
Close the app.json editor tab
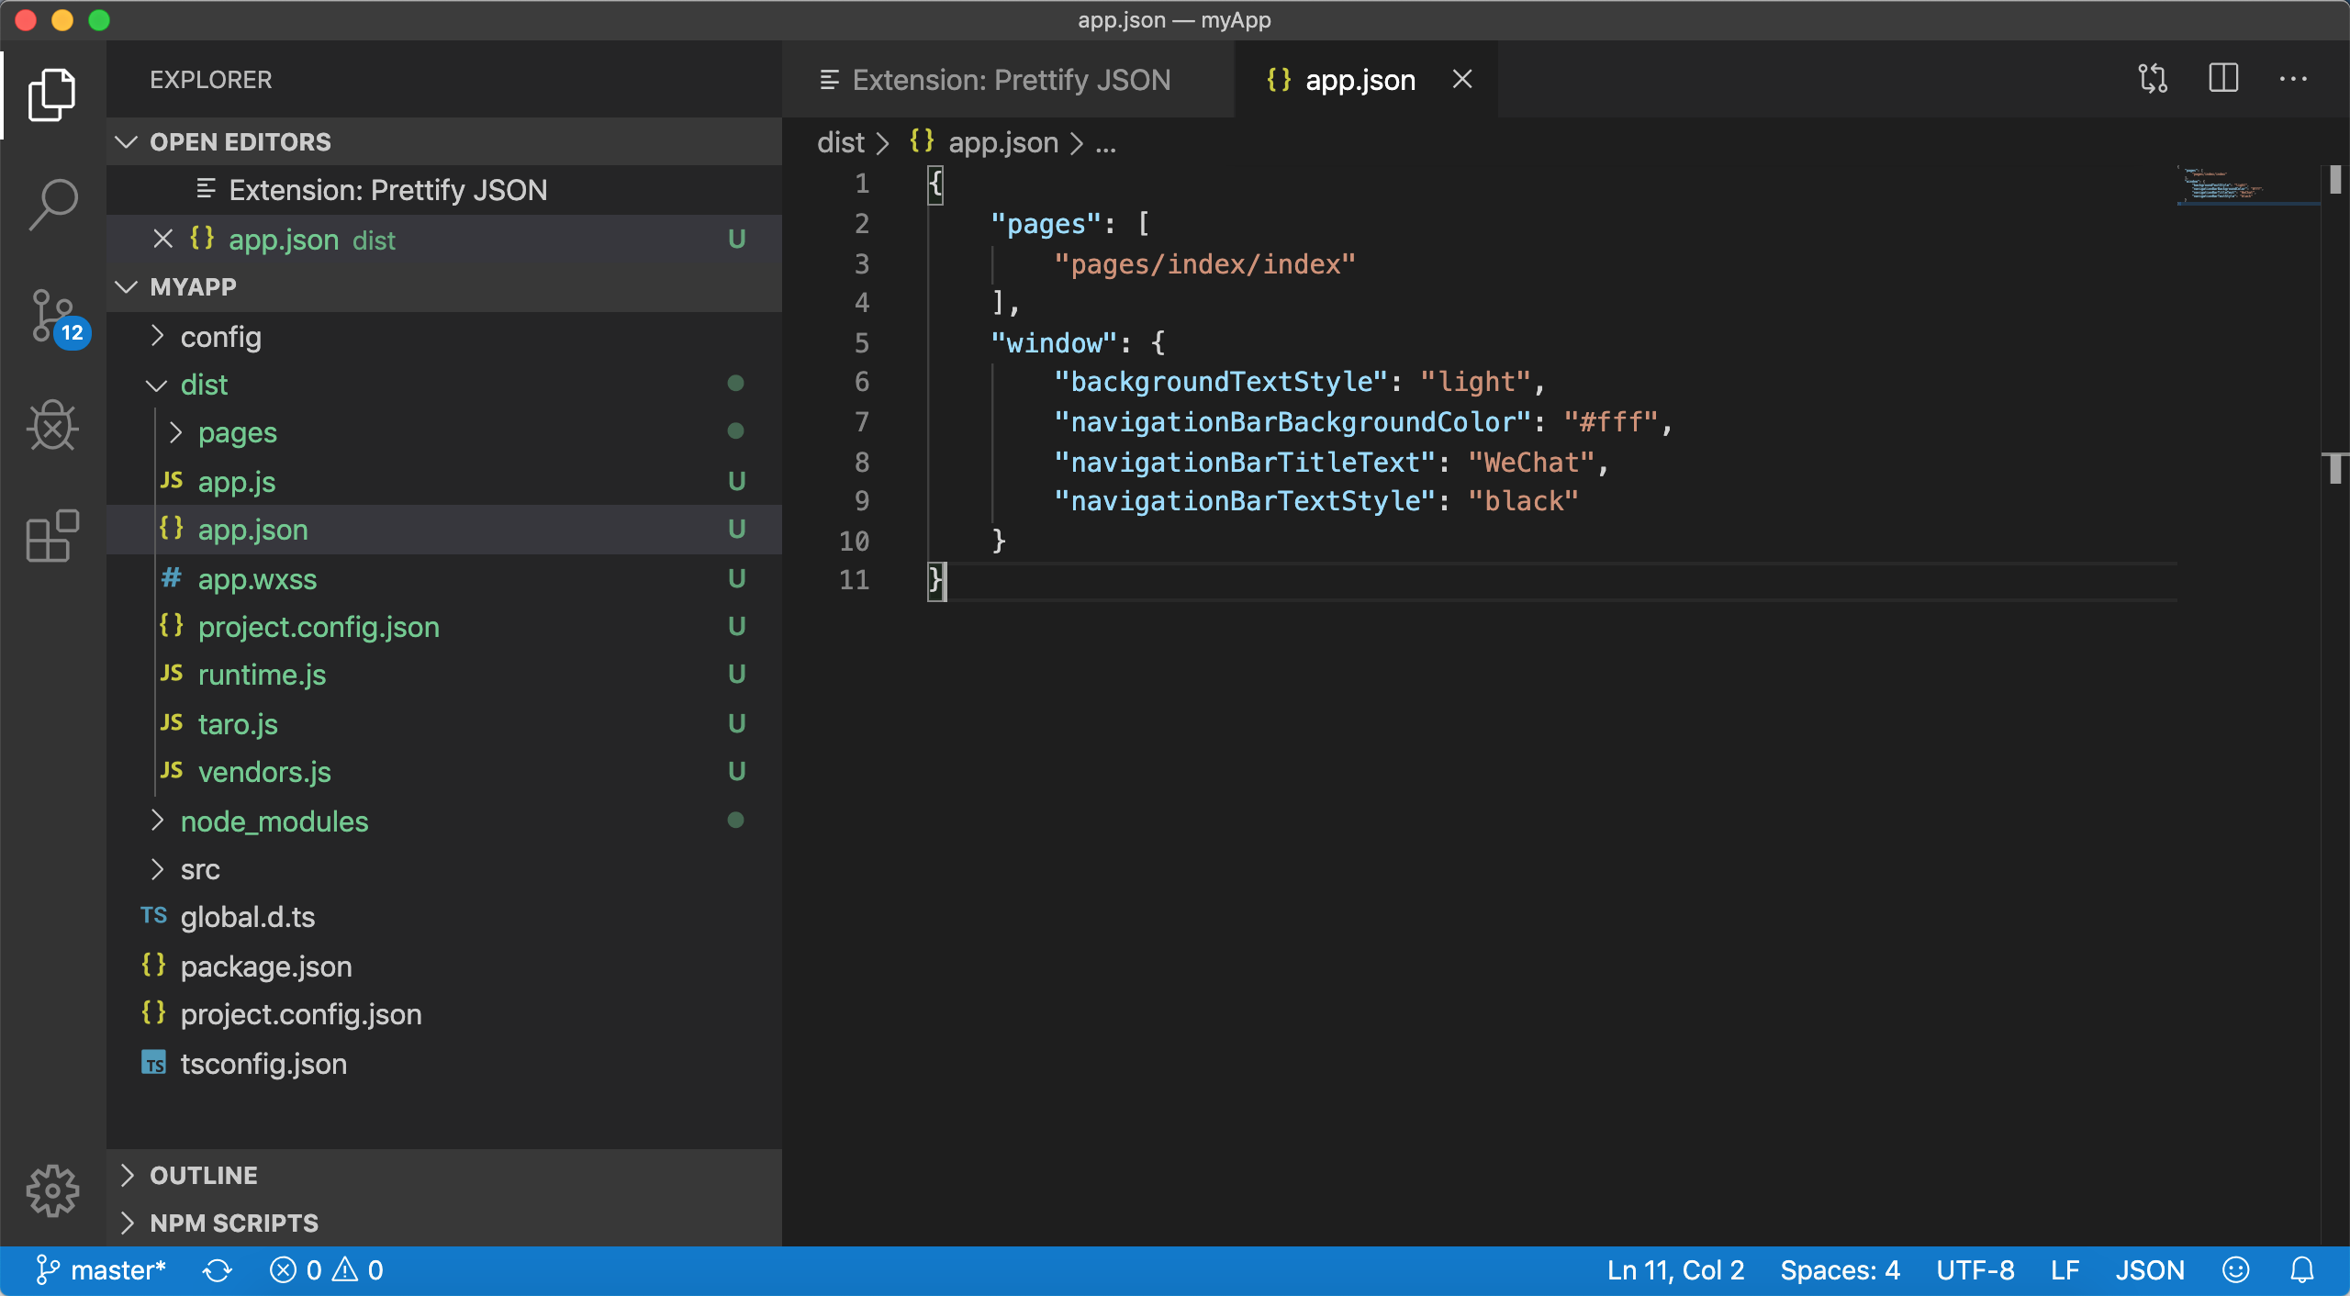(1462, 80)
